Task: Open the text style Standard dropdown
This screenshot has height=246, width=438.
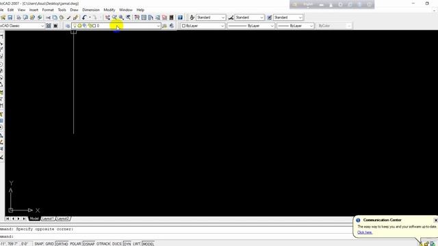Action: coord(223,17)
